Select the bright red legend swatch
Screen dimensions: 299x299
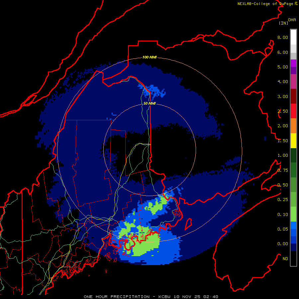(x=293, y=111)
